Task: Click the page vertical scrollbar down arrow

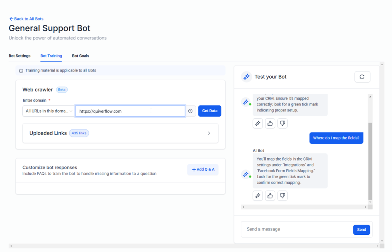Action: pos(382,241)
